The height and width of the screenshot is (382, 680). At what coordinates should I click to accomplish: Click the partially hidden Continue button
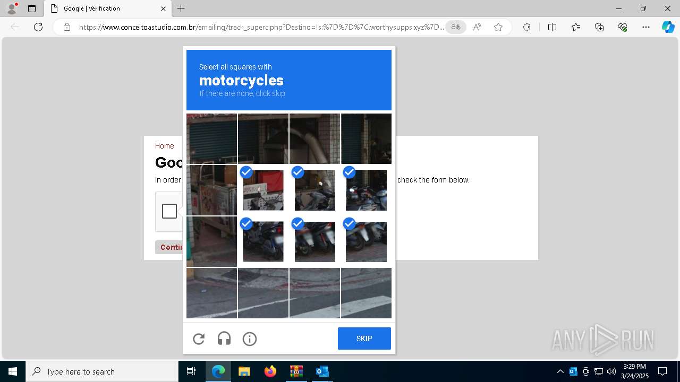point(169,247)
